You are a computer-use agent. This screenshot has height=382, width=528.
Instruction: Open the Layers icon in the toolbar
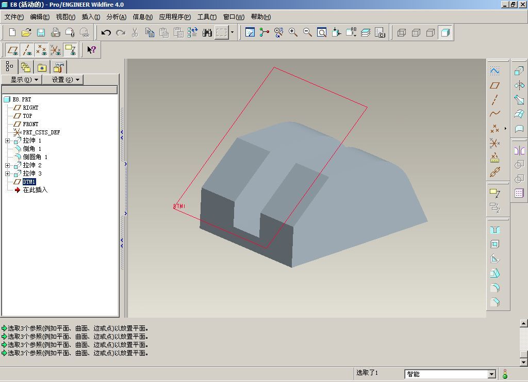tap(366, 32)
